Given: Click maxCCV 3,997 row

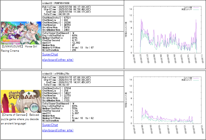Looking at the screenshot, I should [x=60, y=113].
